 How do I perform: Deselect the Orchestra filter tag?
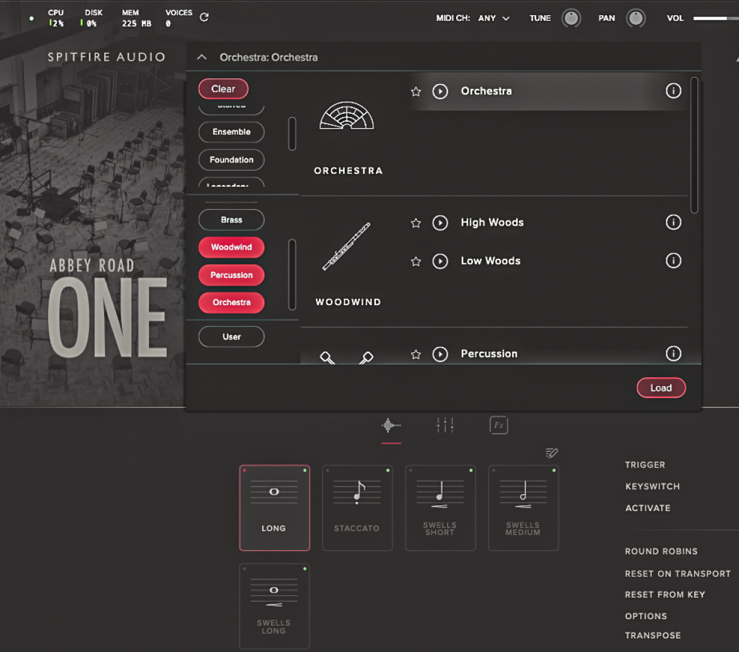231,303
